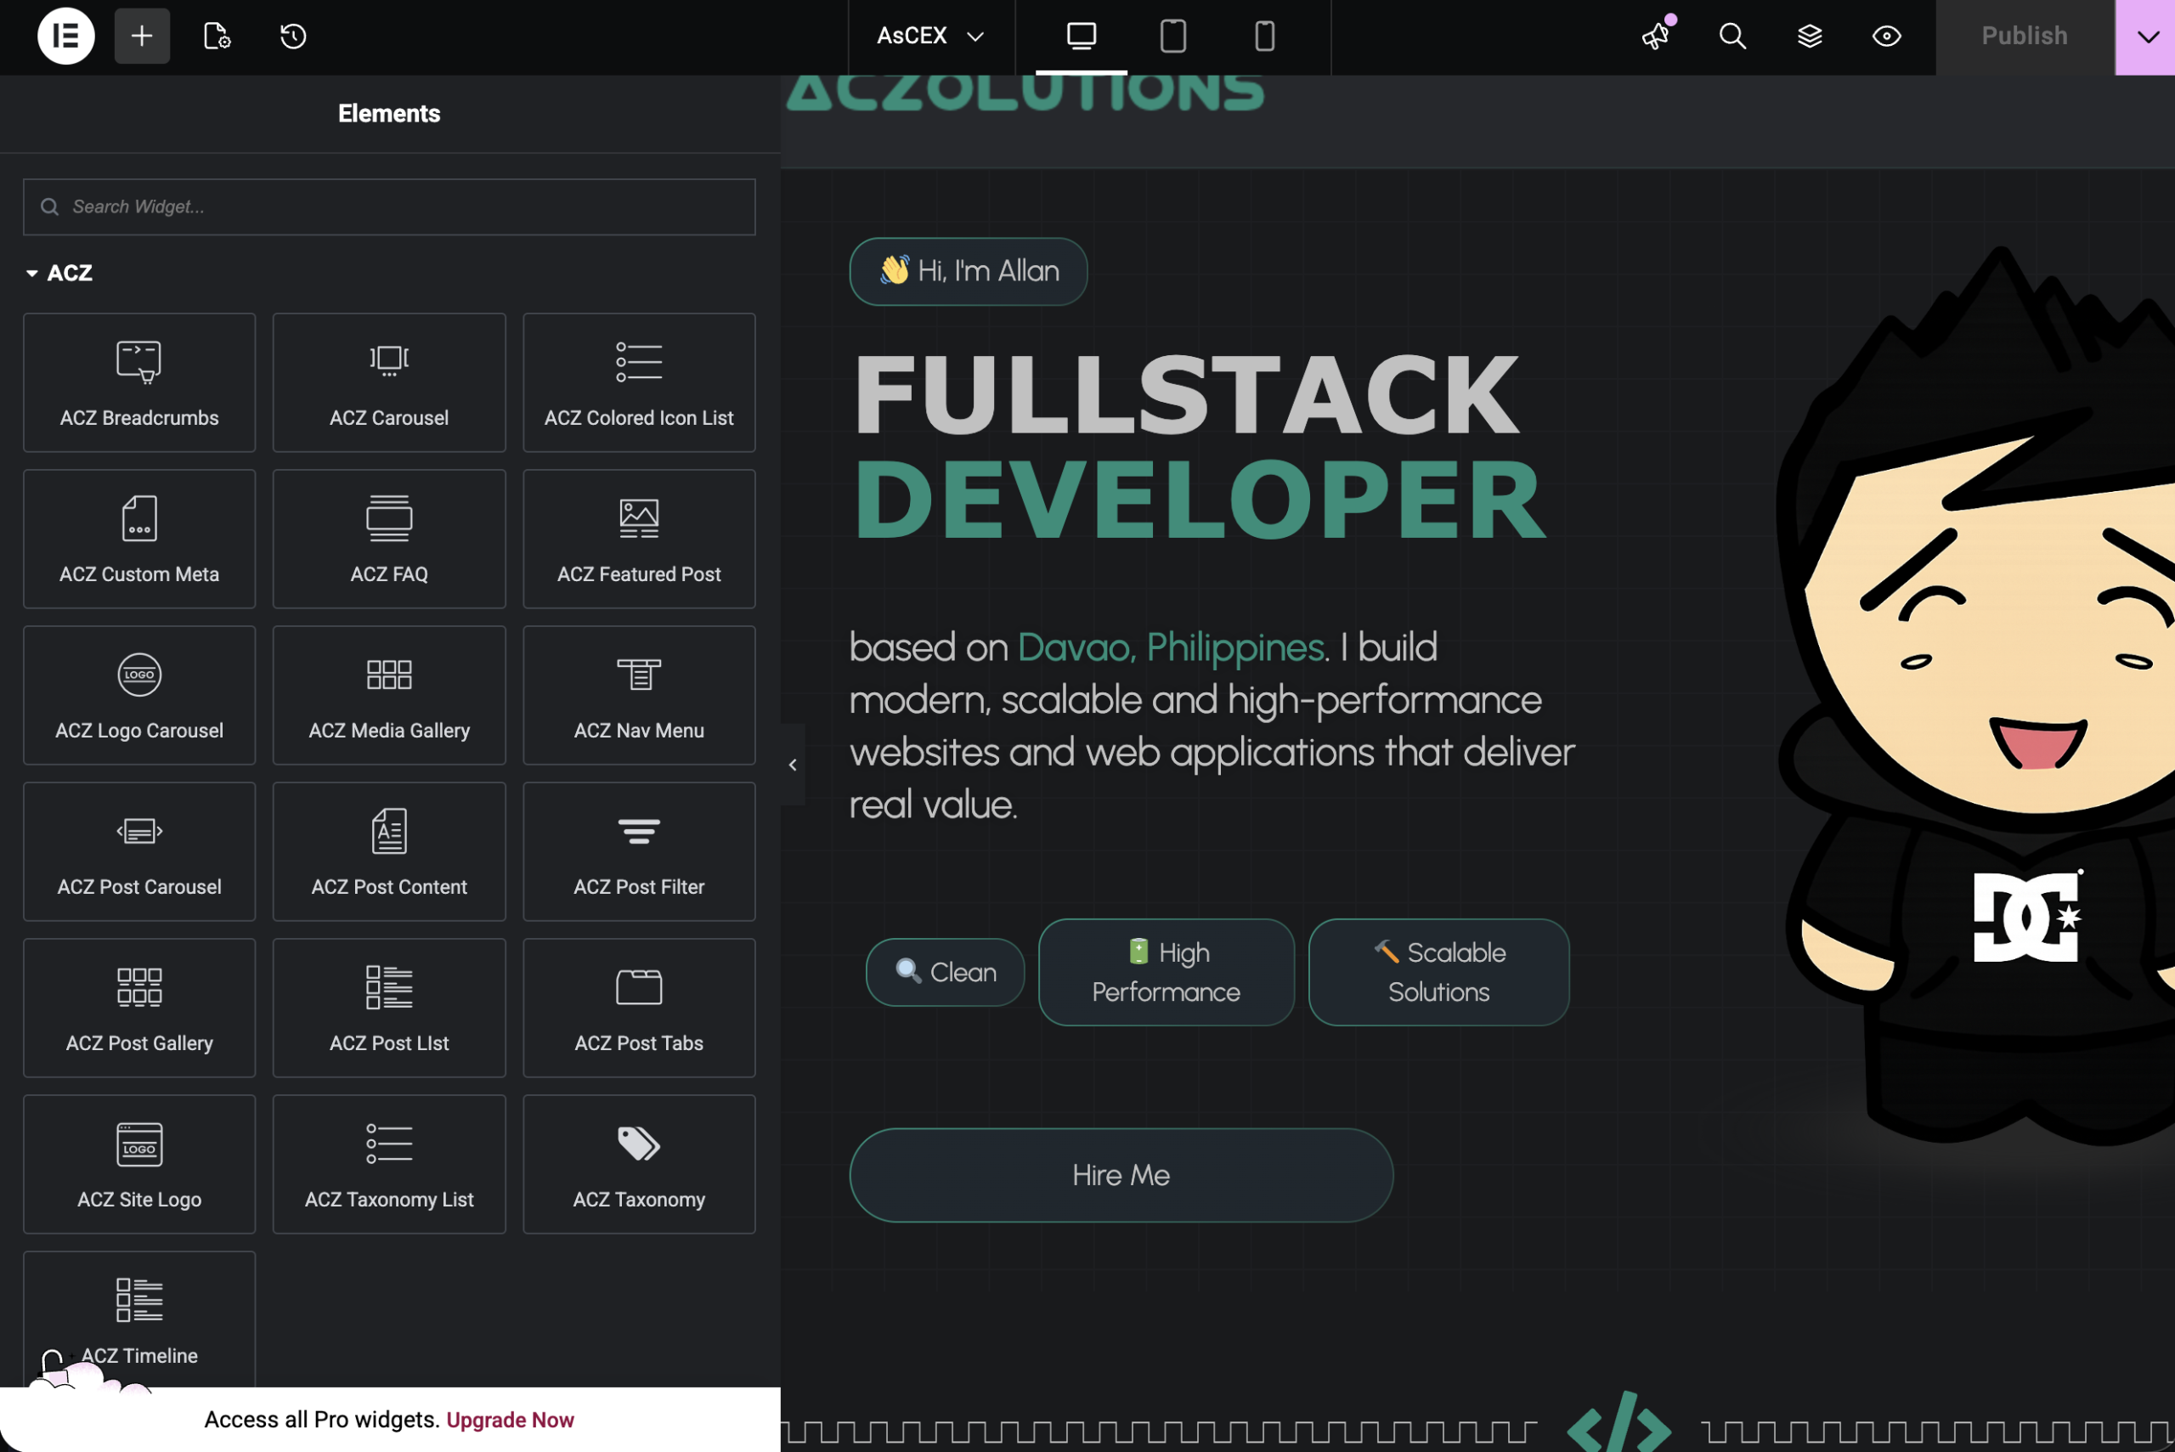Switch to desktop view mode
The image size is (2175, 1452).
point(1082,37)
